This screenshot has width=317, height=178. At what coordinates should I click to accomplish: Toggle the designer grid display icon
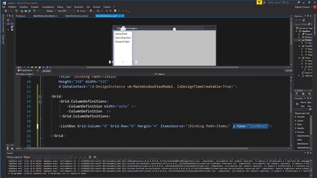tap(32, 67)
